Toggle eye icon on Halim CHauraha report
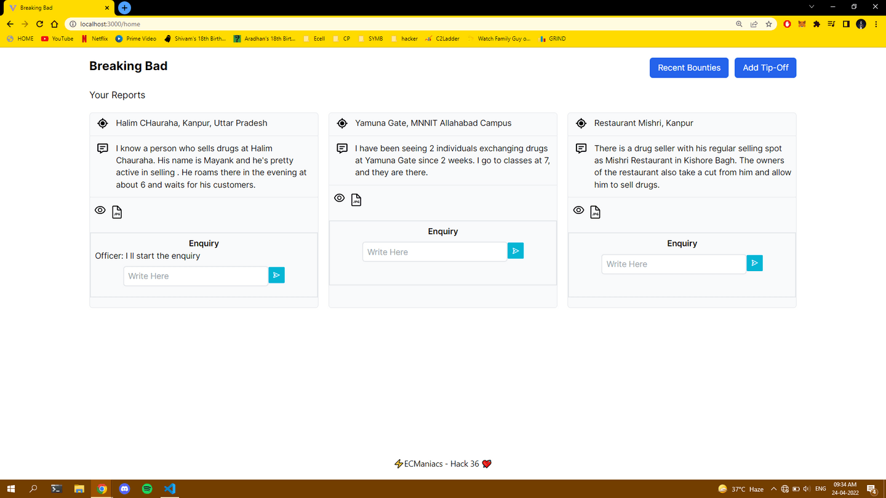This screenshot has width=886, height=498. [x=100, y=210]
